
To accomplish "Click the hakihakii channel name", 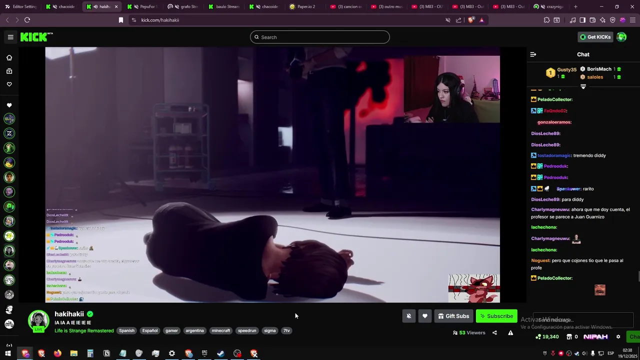I will point(69,314).
